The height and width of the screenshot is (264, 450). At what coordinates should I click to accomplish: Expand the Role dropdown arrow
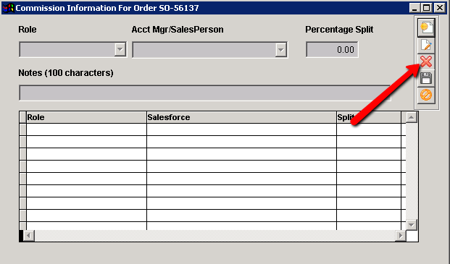120,49
